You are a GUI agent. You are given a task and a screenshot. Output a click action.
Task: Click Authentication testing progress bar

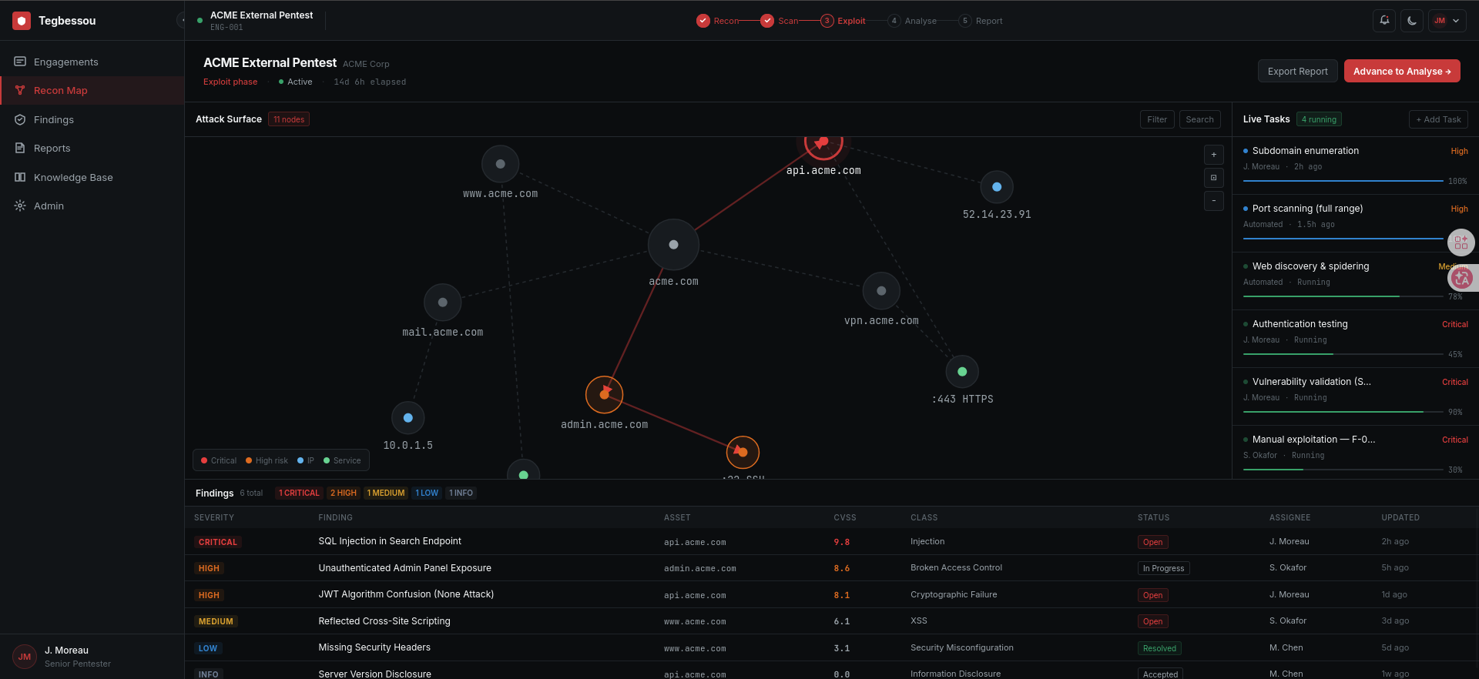pos(1343,354)
